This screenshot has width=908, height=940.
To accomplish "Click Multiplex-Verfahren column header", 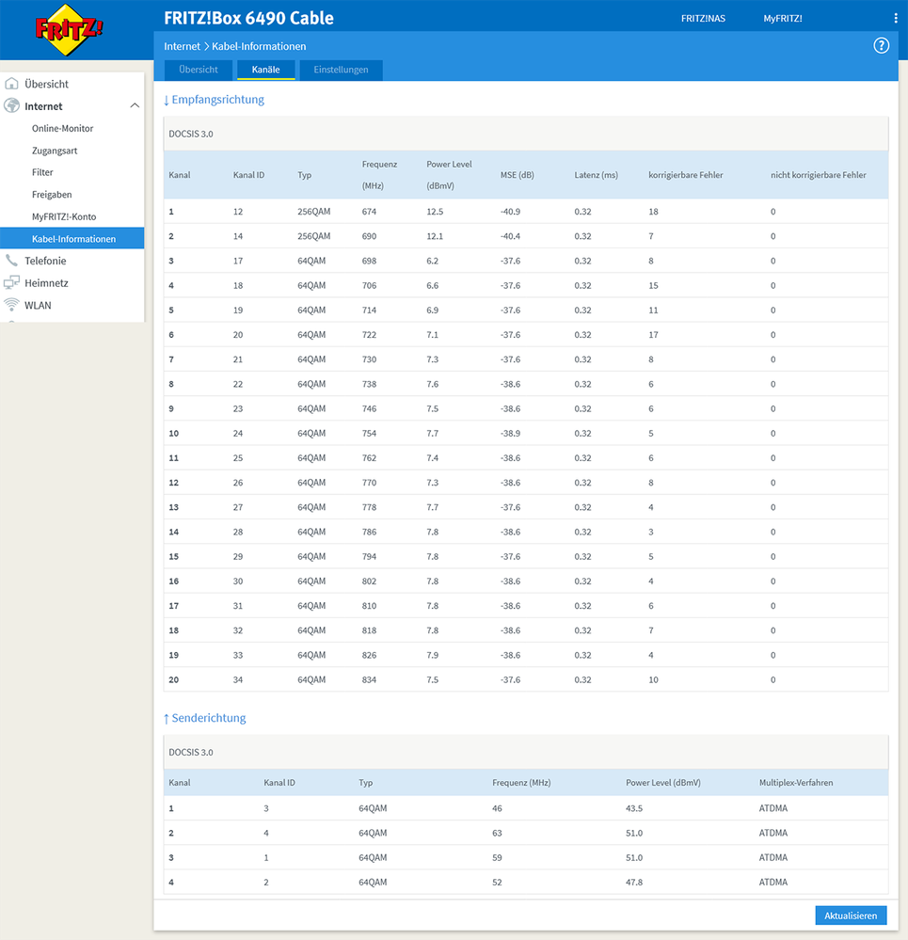I will click(x=796, y=782).
